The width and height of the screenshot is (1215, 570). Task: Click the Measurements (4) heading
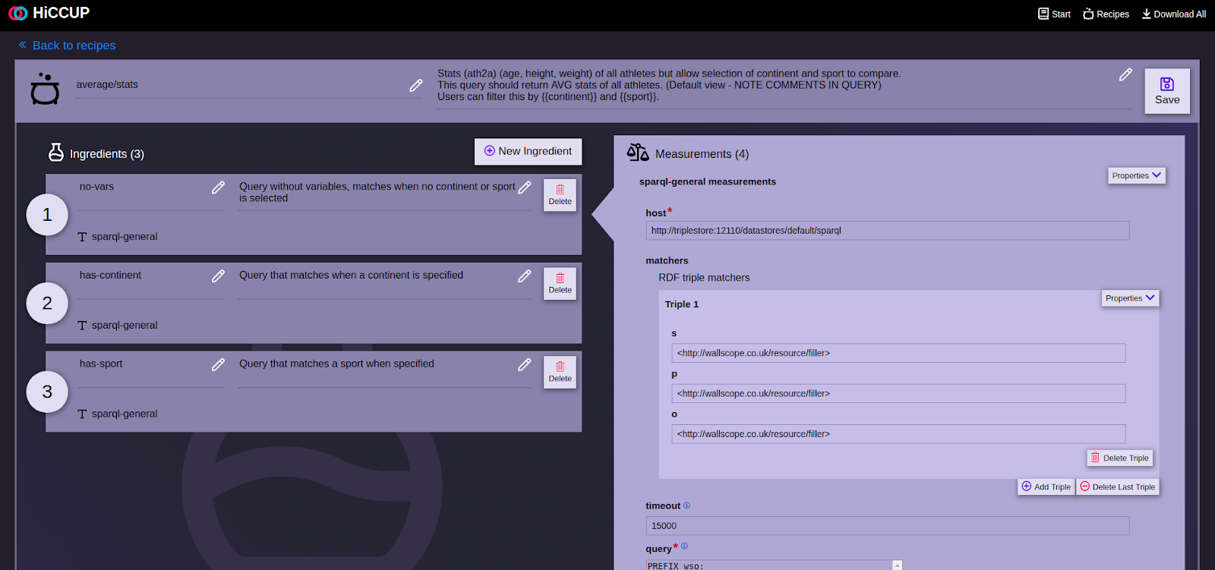[x=702, y=154]
